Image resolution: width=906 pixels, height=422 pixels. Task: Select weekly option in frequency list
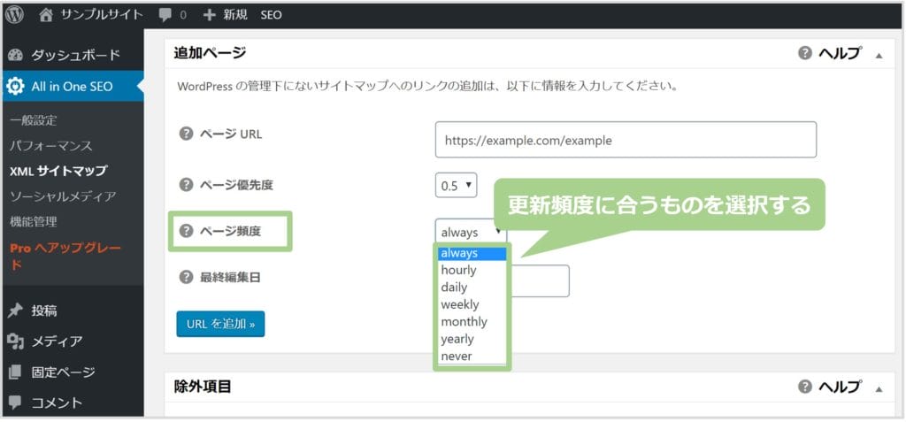(x=472, y=304)
